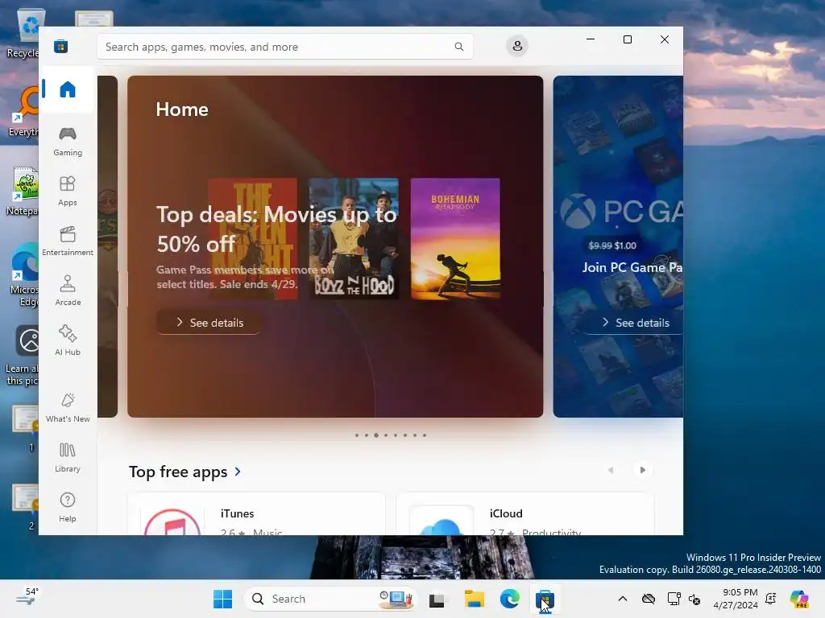Focus the Search apps, games, movies field

(284, 47)
